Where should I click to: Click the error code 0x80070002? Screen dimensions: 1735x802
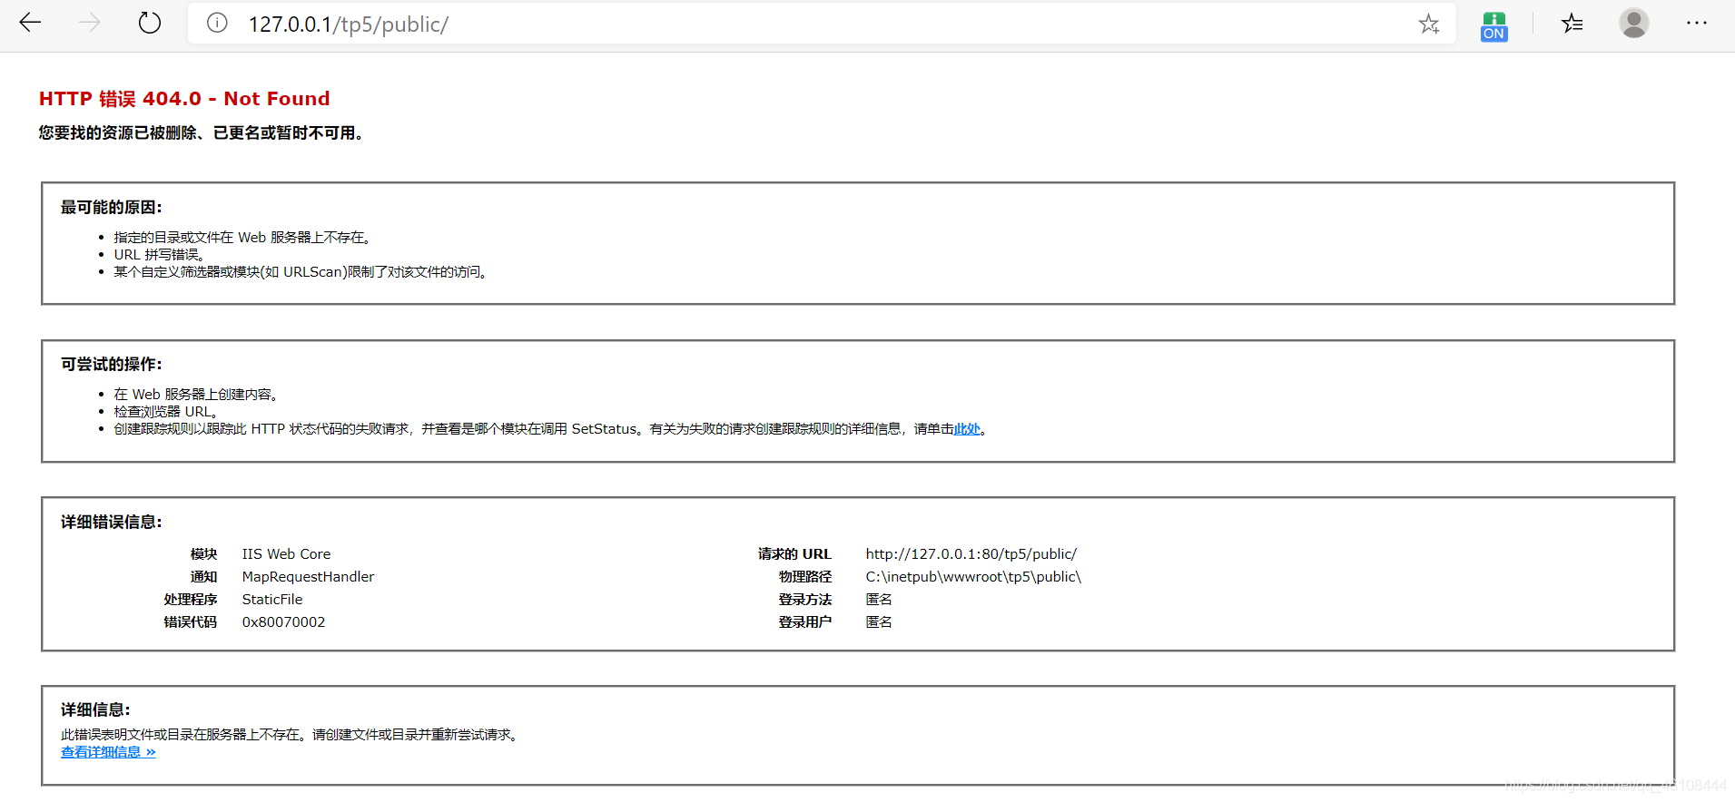pyautogui.click(x=283, y=622)
